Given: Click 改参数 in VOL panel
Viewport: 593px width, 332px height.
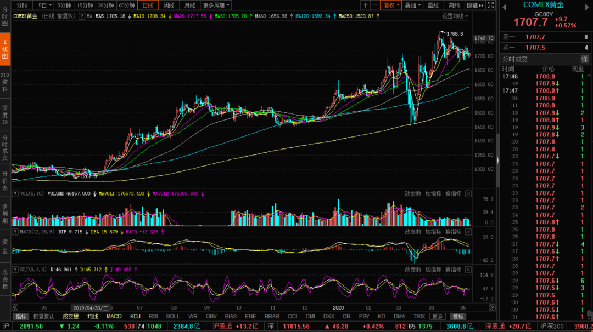Looking at the screenshot, I should tap(412, 193).
